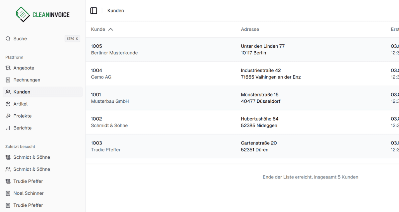Toggle the sidebar panel icon
Viewport: 399px width, 212px height.
click(x=94, y=11)
